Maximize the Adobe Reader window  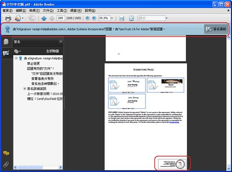221,4
